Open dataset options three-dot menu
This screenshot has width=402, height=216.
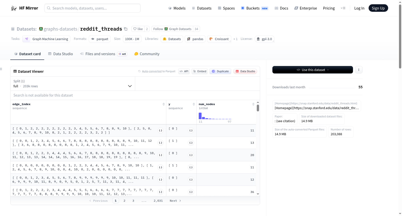[359, 70]
